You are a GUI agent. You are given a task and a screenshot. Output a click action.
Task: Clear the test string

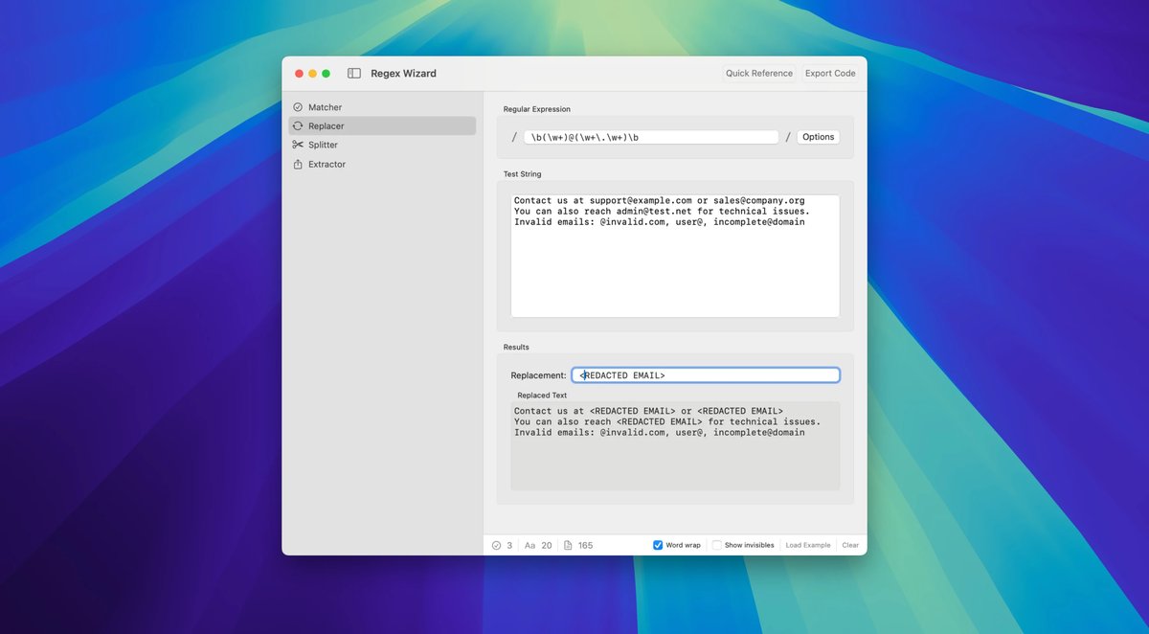[849, 544]
